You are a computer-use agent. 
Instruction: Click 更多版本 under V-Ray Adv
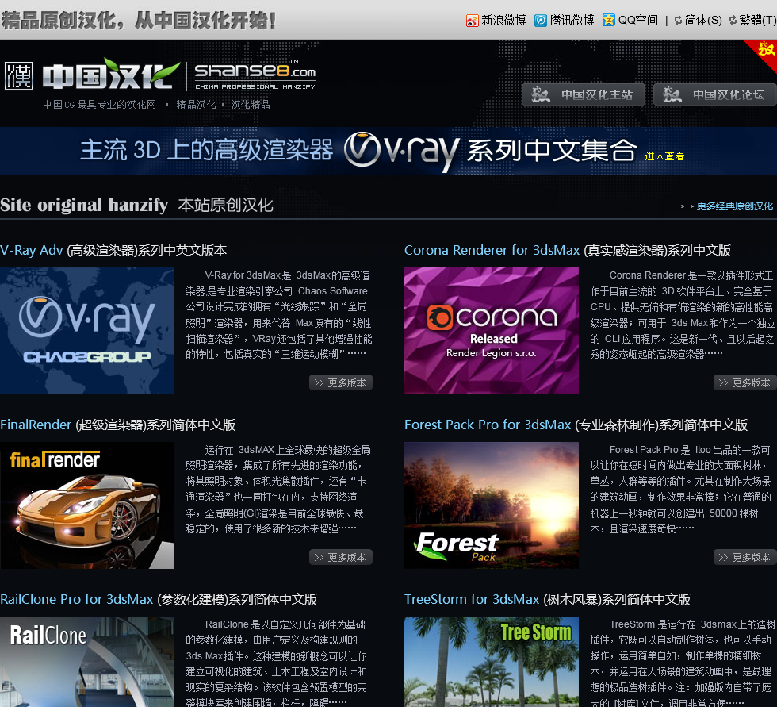pos(341,382)
